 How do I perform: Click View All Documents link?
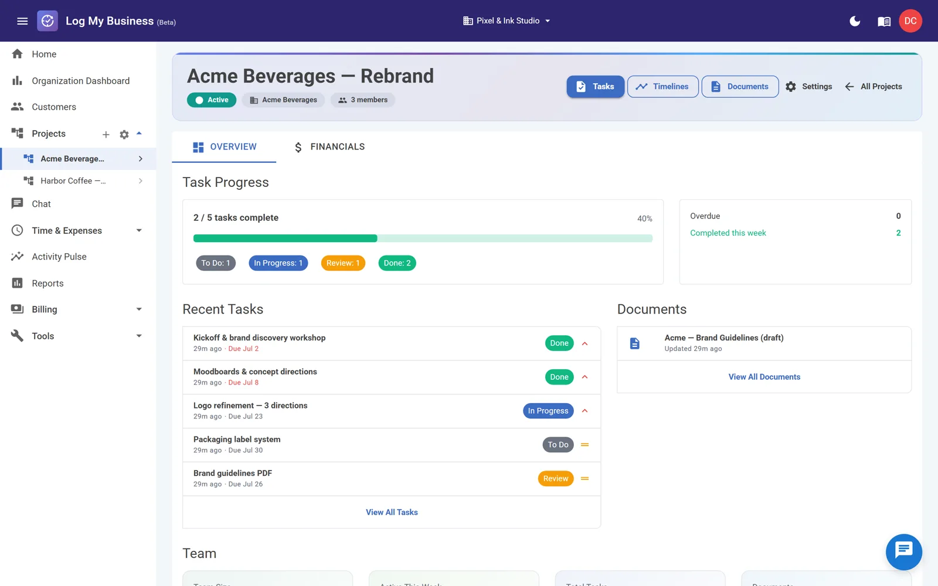point(764,377)
